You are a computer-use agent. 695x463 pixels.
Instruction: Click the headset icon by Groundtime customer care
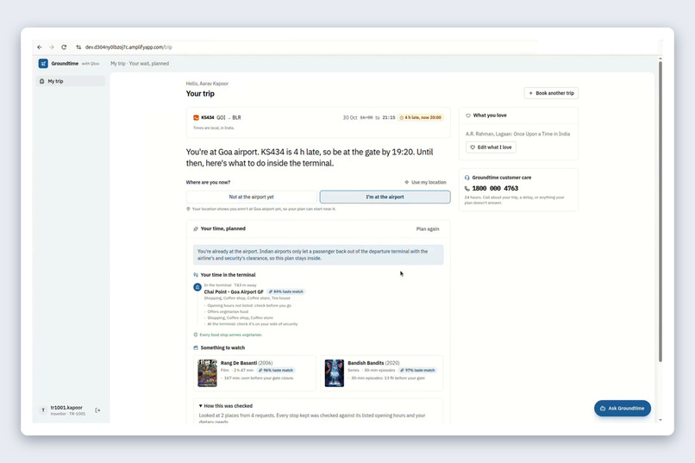point(466,178)
